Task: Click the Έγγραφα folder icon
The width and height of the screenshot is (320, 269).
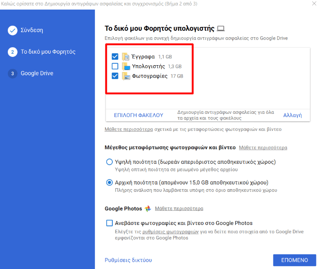Action: 126,57
